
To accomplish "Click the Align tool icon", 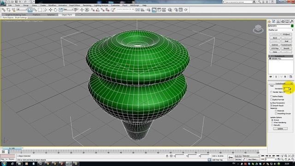I will (142, 10).
